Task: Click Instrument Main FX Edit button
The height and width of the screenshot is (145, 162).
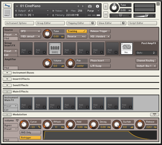Action: [x=11, y=110]
